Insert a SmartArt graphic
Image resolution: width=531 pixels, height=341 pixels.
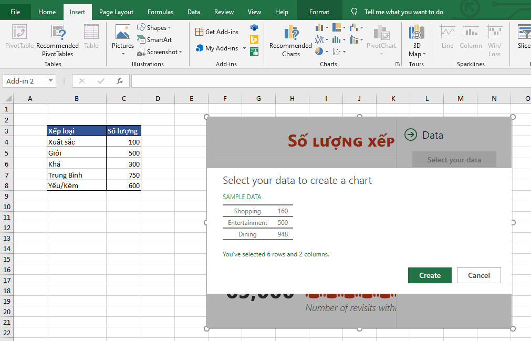pyautogui.click(x=154, y=39)
